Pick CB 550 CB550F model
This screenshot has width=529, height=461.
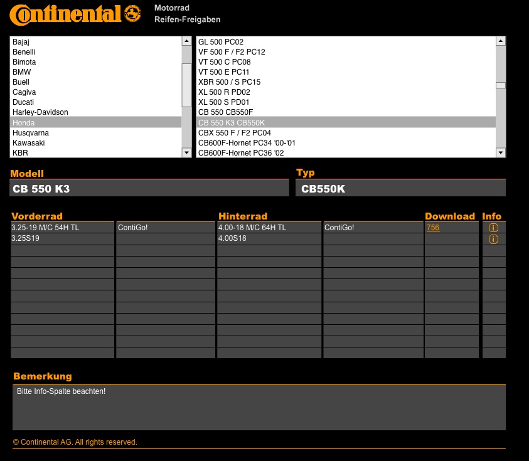point(346,112)
